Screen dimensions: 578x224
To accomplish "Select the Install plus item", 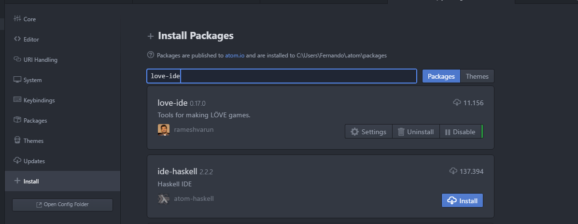I will 62,181.
